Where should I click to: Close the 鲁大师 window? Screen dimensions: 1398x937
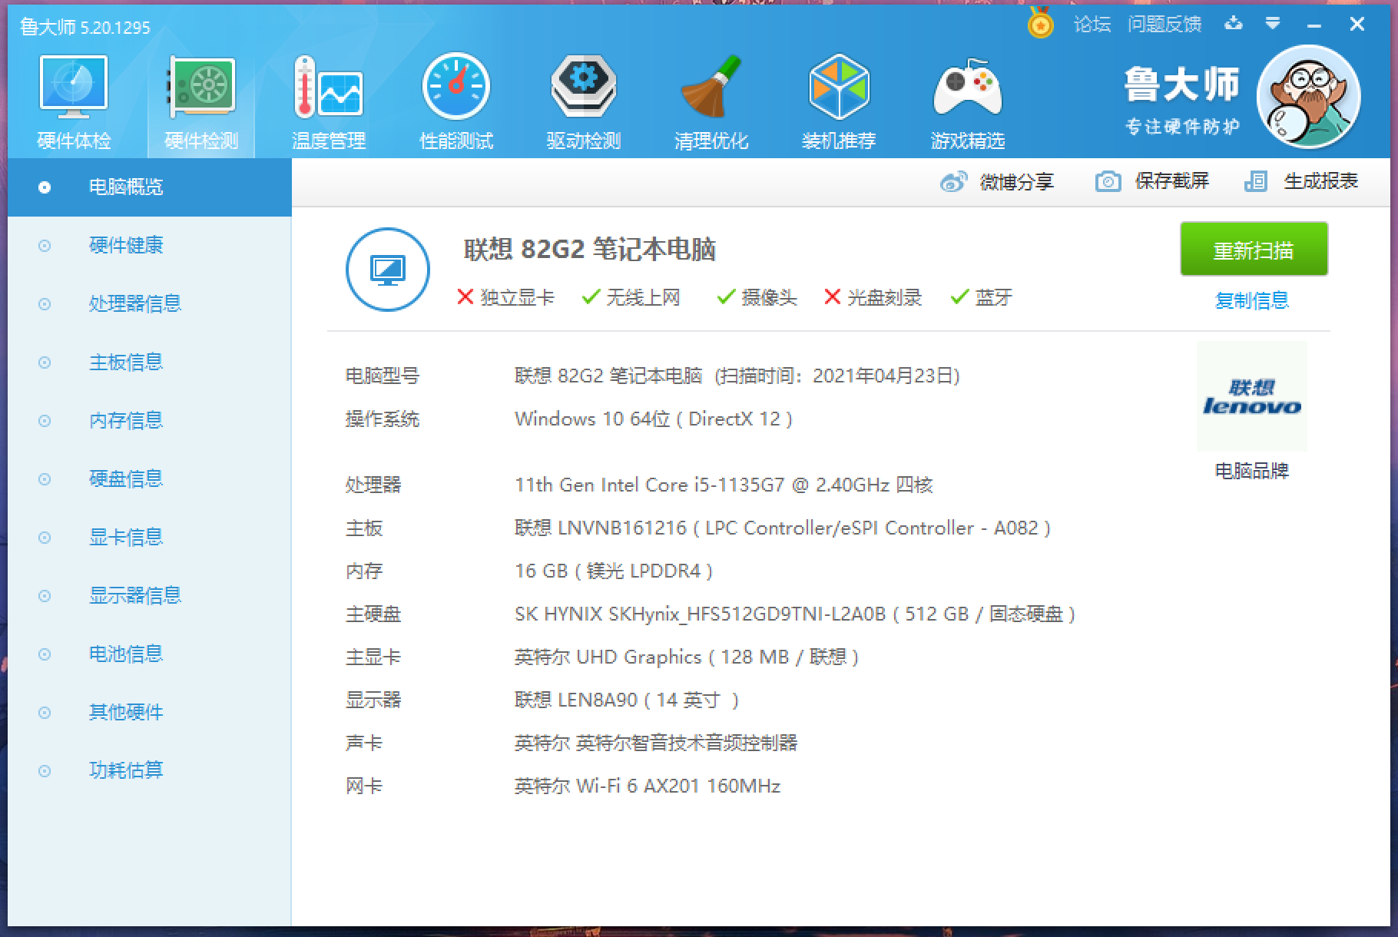[x=1357, y=25]
